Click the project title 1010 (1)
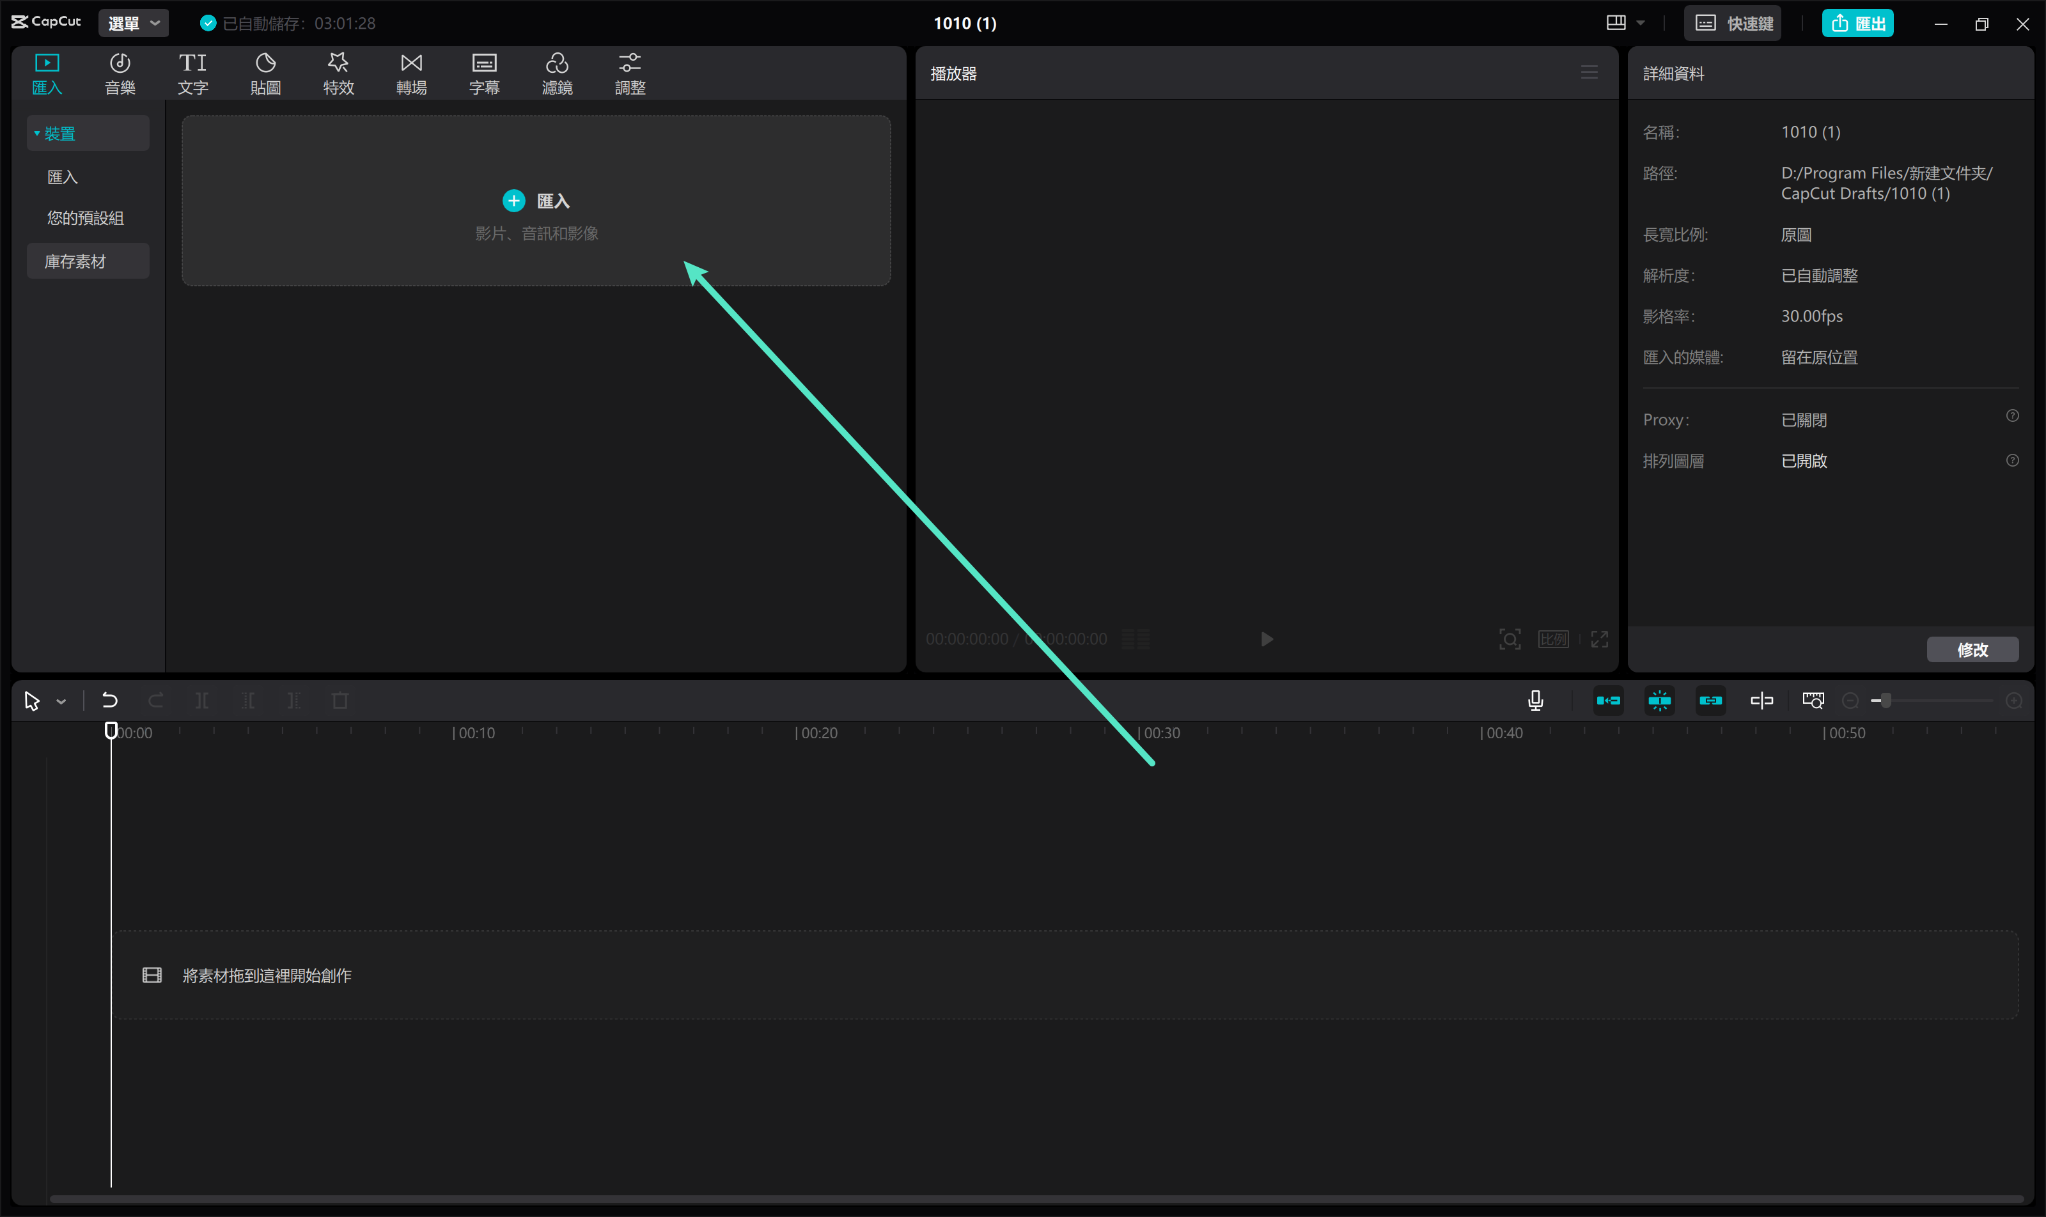The height and width of the screenshot is (1217, 2046). click(x=965, y=23)
